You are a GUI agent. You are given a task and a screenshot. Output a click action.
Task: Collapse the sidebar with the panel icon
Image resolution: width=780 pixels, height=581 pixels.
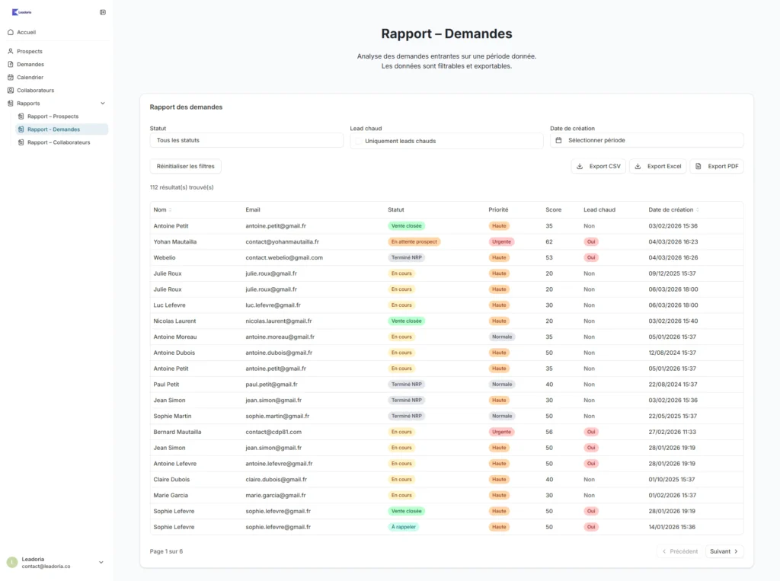tap(103, 12)
